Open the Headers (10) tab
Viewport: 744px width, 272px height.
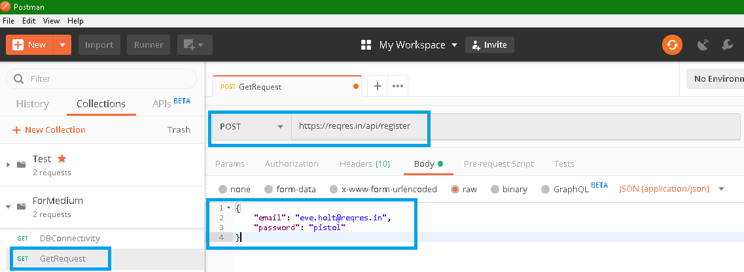(x=365, y=164)
